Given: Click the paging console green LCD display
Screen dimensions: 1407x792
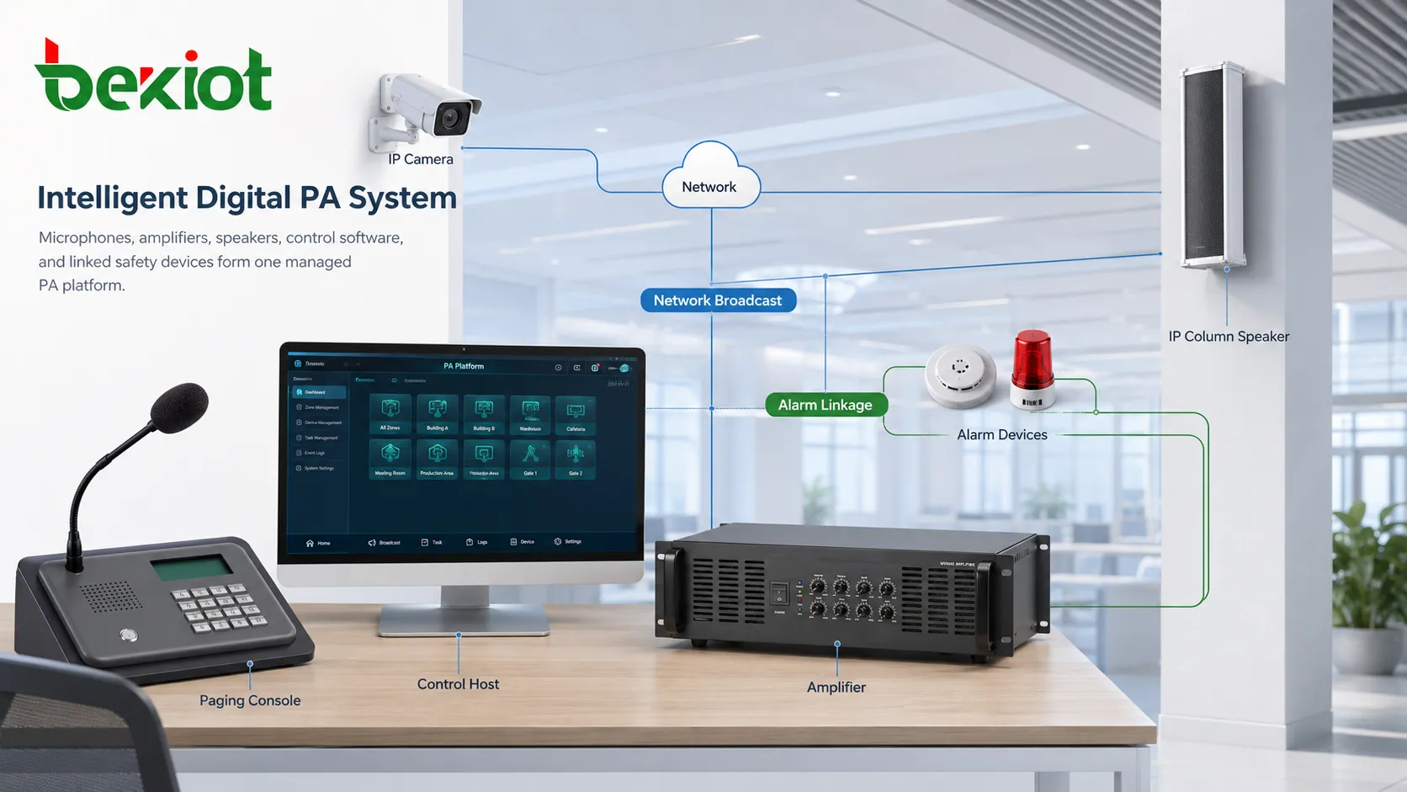Looking at the screenshot, I should (192, 567).
